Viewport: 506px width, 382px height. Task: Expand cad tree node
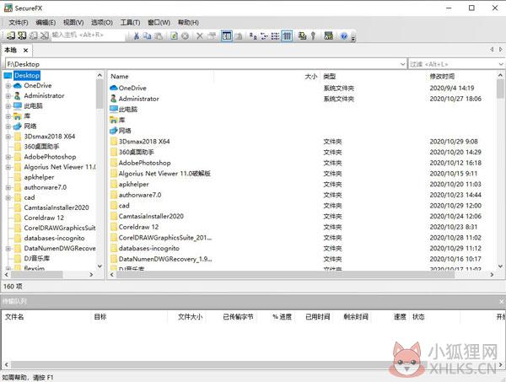tap(8, 197)
